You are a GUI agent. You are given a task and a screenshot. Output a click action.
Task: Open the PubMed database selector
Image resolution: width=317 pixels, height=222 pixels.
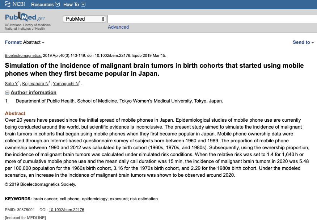click(85, 19)
